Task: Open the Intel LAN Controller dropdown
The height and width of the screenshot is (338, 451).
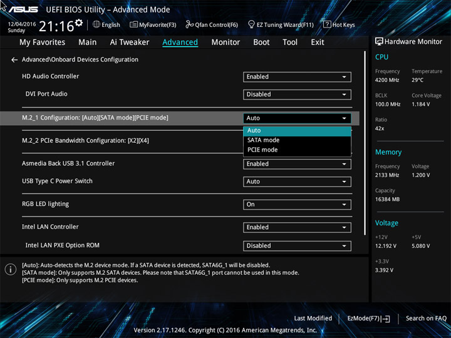Action: pos(297,227)
